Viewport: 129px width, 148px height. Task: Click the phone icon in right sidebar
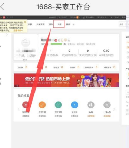coord(127,102)
